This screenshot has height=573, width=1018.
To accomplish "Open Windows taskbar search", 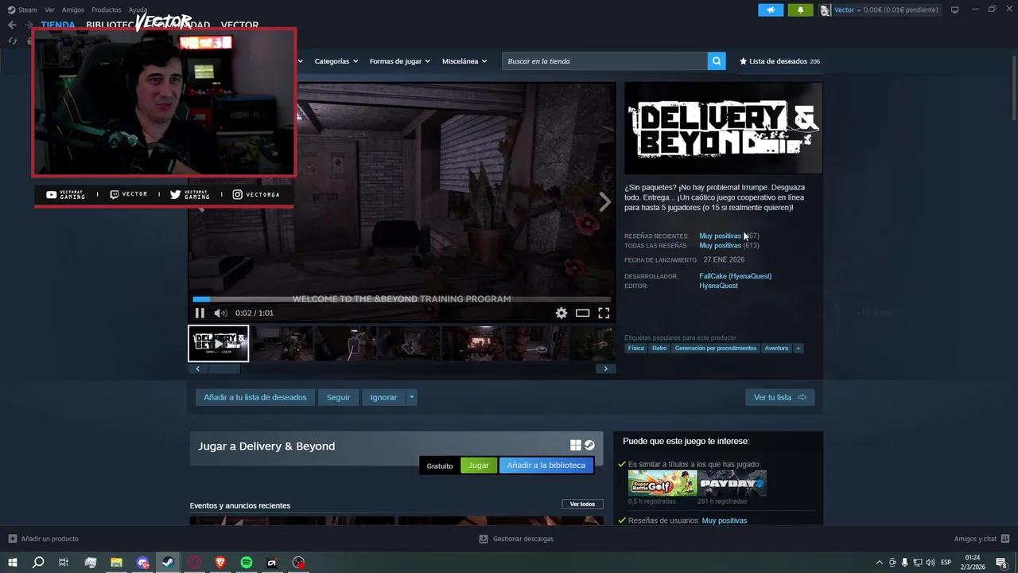I will 37,563.
